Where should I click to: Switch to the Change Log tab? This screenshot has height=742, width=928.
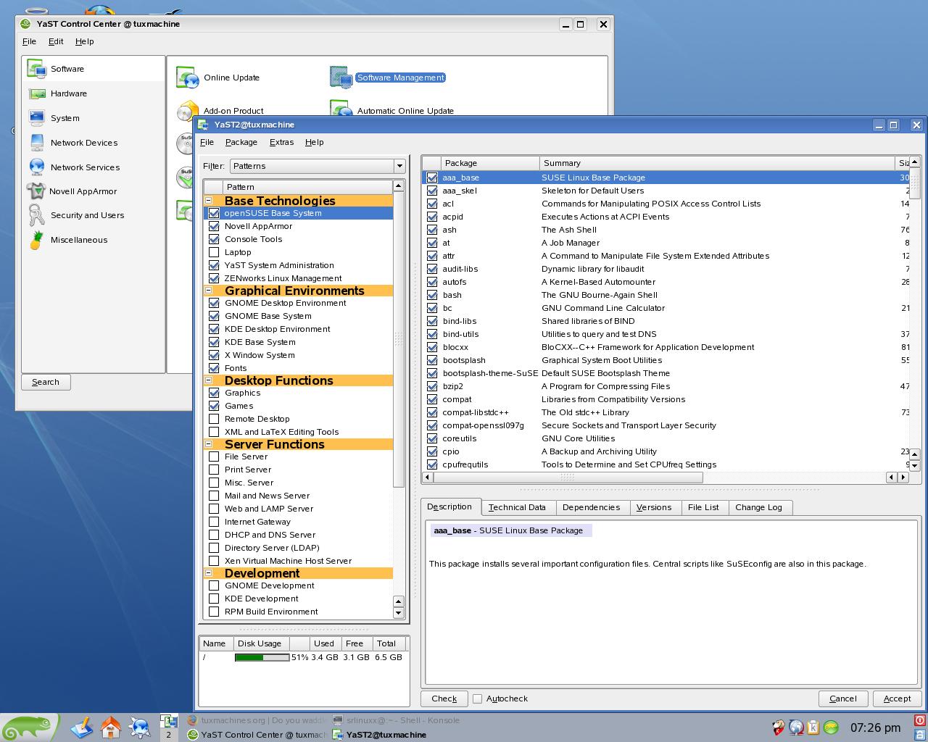758,507
